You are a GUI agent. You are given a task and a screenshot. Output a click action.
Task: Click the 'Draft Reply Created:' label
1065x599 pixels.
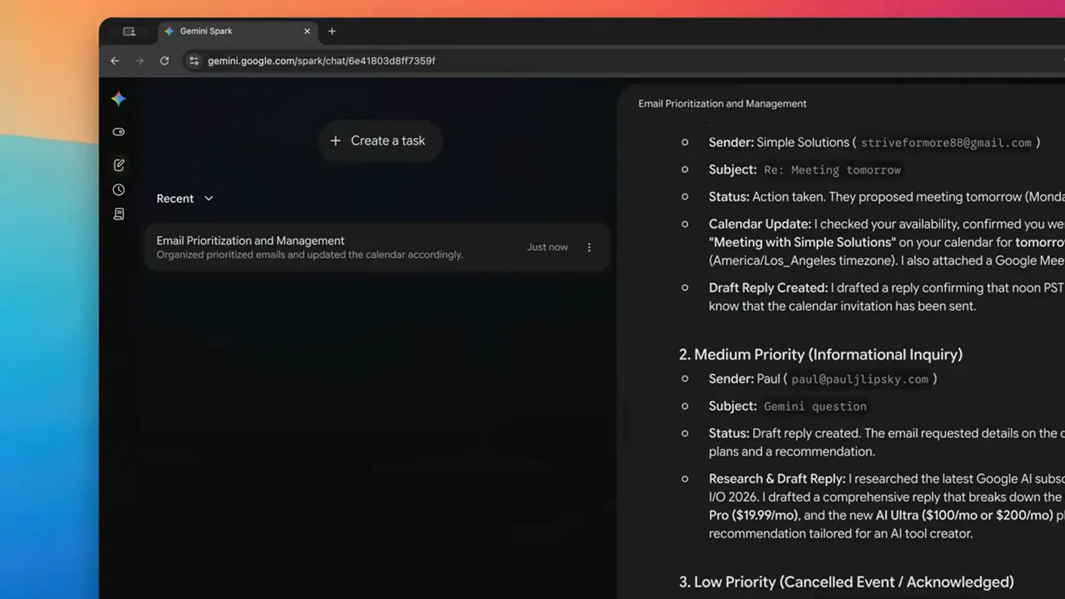click(768, 288)
